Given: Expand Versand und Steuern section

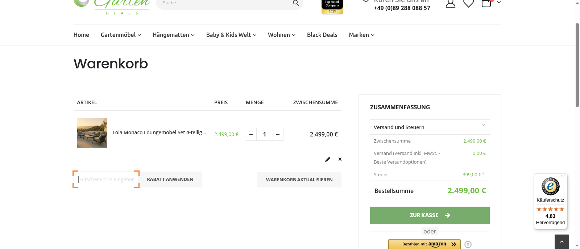Looking at the screenshot, I should (430, 127).
